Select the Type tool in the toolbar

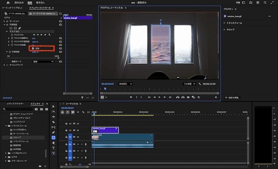54,148
